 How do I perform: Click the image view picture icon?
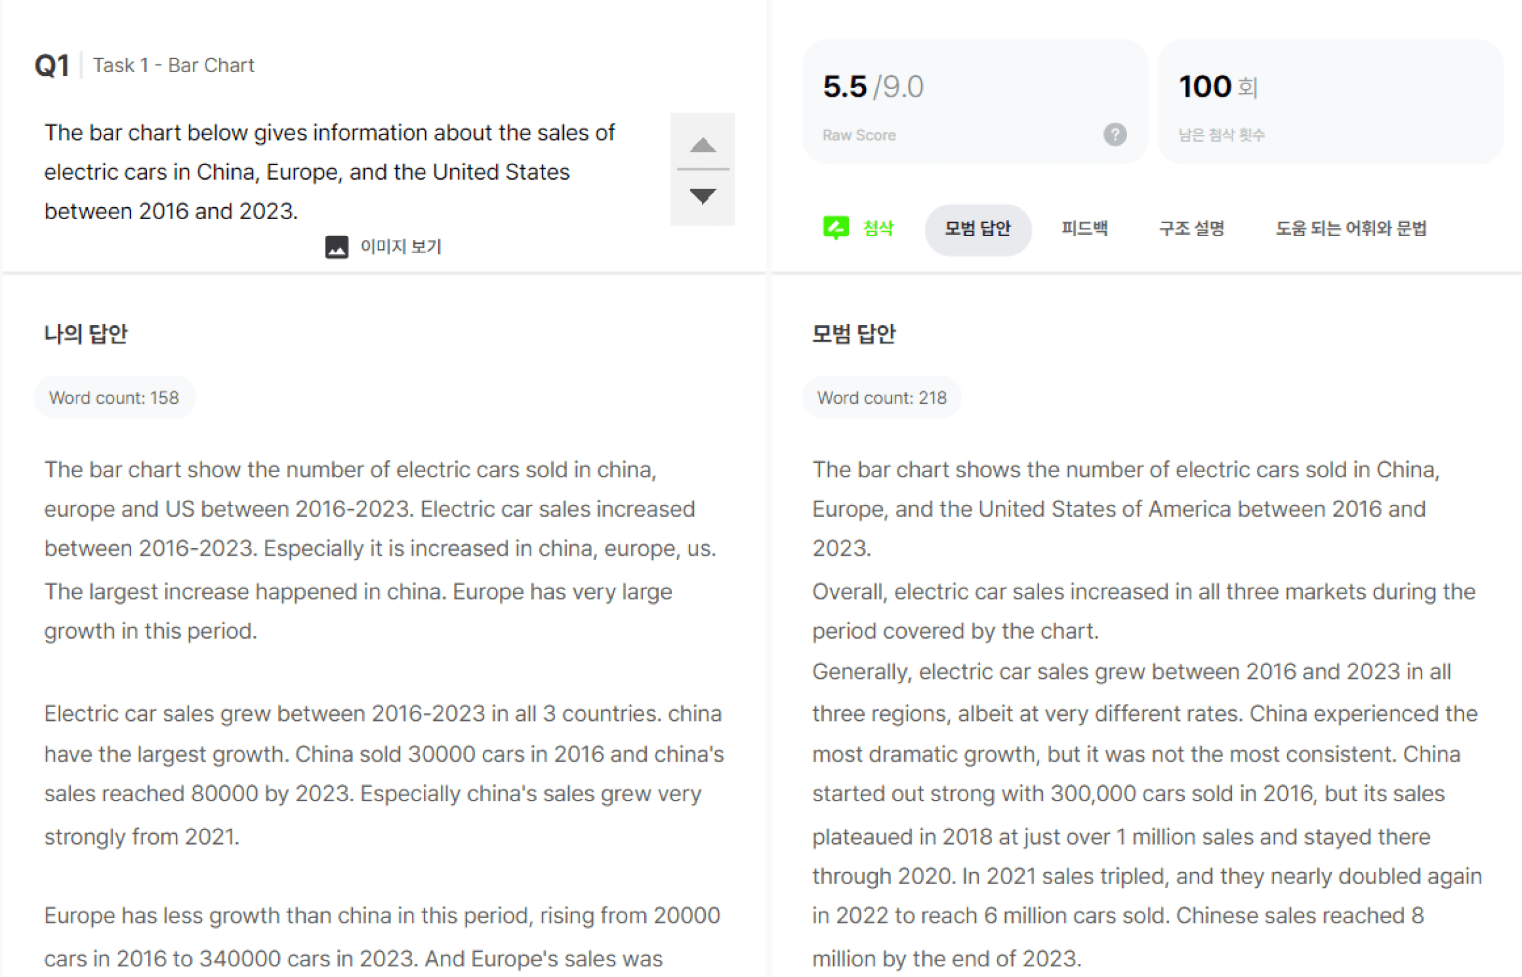[337, 247]
